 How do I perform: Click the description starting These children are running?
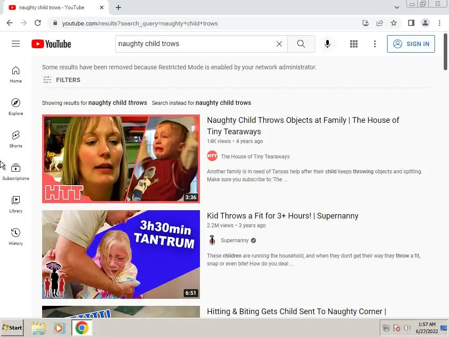coord(314,260)
